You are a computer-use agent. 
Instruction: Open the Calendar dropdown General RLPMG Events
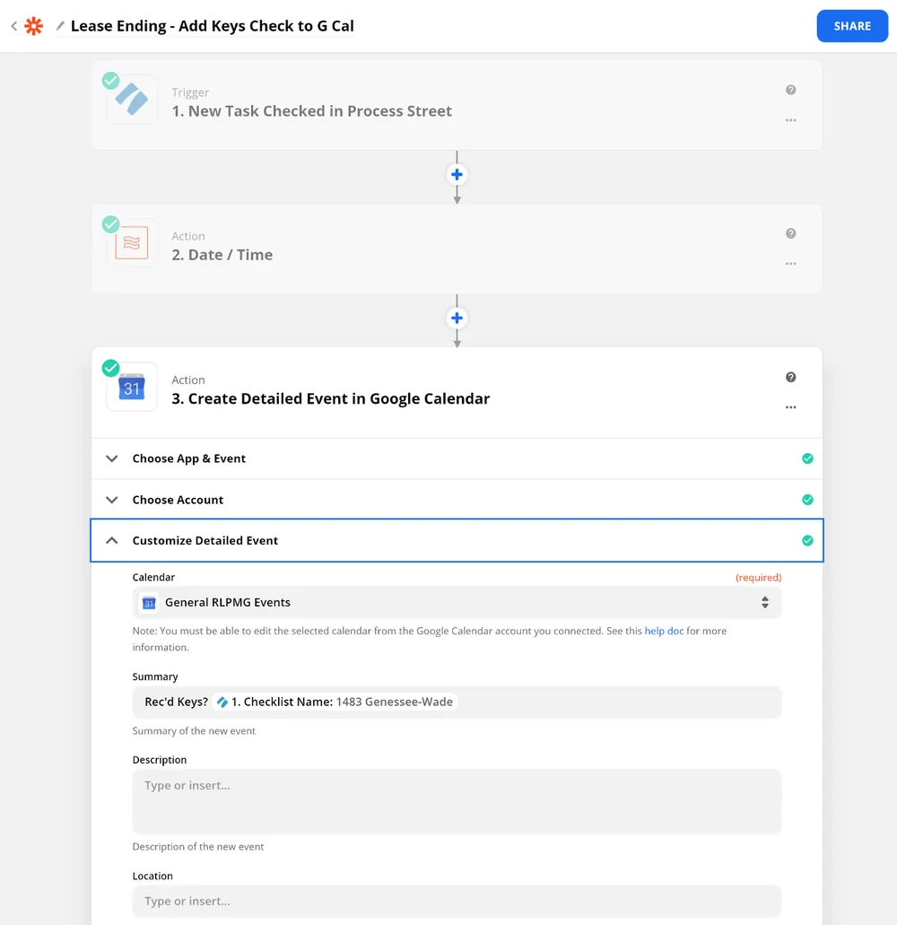tap(457, 602)
